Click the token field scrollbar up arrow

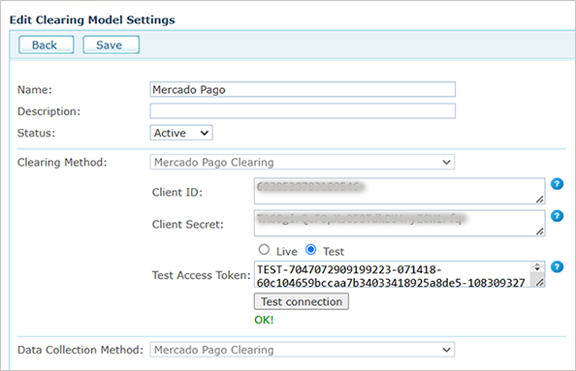click(537, 265)
